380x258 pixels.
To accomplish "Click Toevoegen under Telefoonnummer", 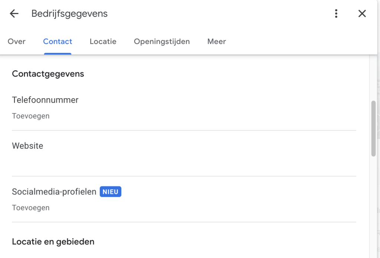I will click(31, 116).
